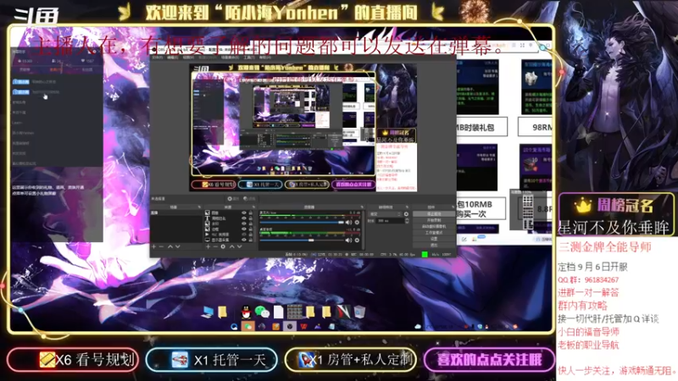Move the selected source up
Viewport: 678px width, 381px height.
(232, 246)
